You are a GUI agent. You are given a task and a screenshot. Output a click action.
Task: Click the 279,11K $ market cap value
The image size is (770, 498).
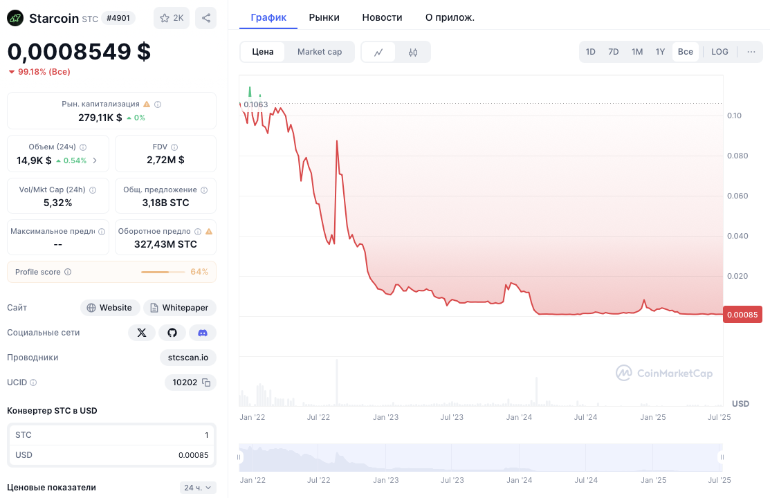[x=100, y=118]
